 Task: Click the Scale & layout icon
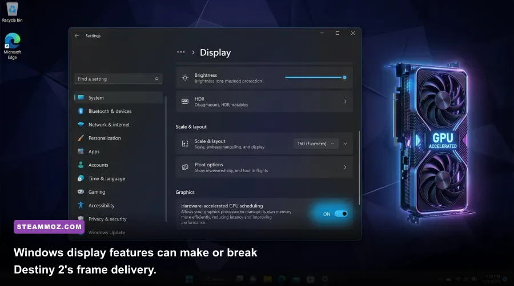[185, 144]
